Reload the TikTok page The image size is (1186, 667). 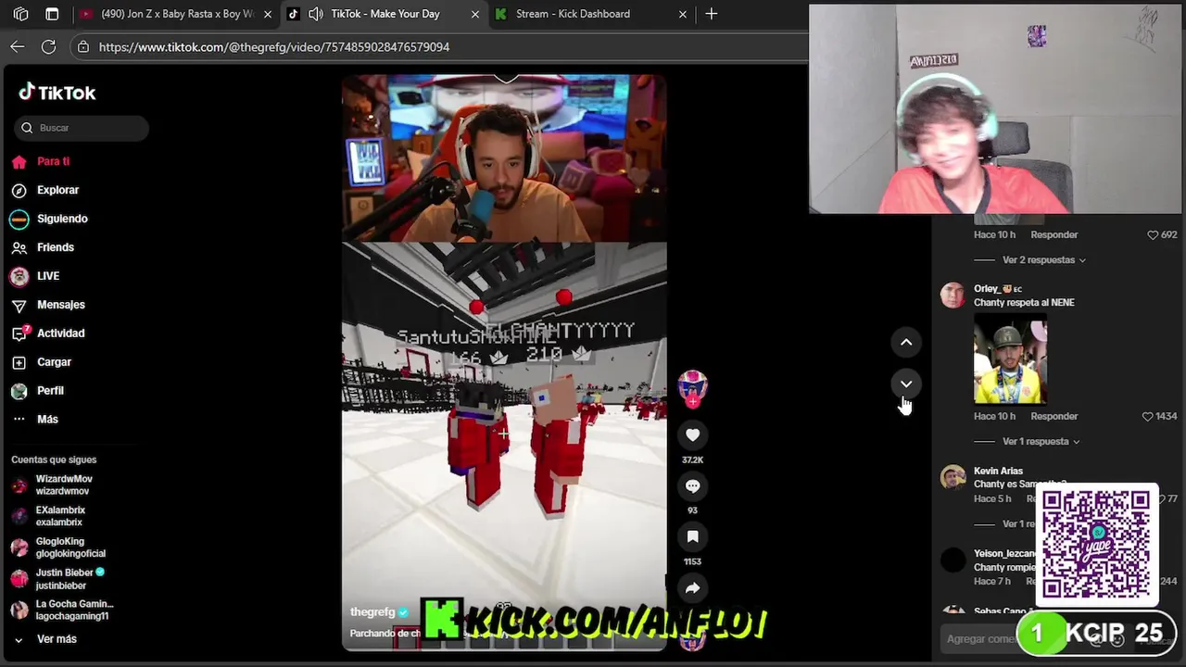pos(48,46)
